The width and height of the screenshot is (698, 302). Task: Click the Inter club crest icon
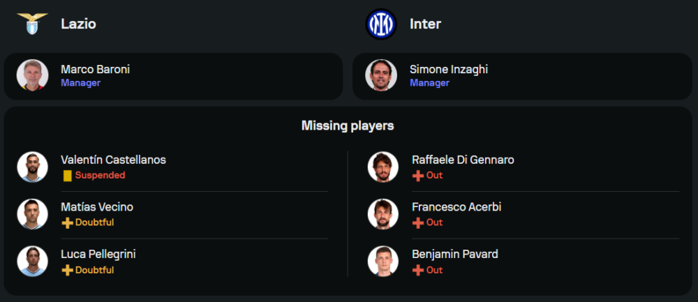click(x=381, y=24)
